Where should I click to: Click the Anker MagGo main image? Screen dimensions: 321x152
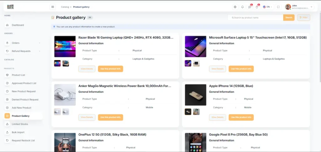pos(65,95)
